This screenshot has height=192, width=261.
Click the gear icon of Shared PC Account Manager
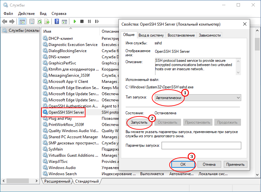coord(45,137)
